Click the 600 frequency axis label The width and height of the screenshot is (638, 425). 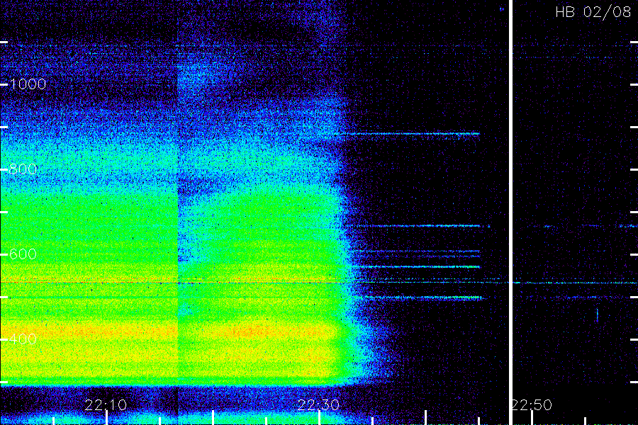click(x=23, y=254)
